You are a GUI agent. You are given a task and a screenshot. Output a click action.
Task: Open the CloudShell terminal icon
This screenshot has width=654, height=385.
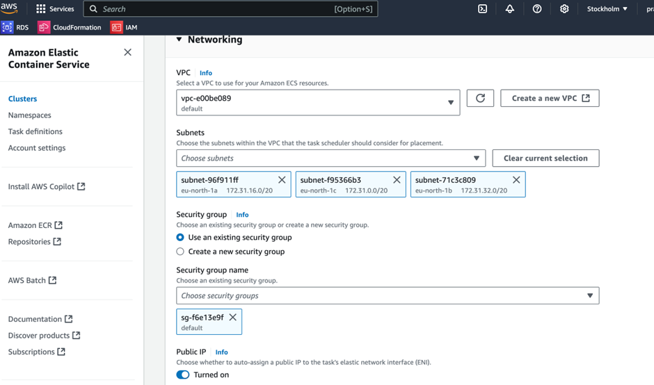483,9
